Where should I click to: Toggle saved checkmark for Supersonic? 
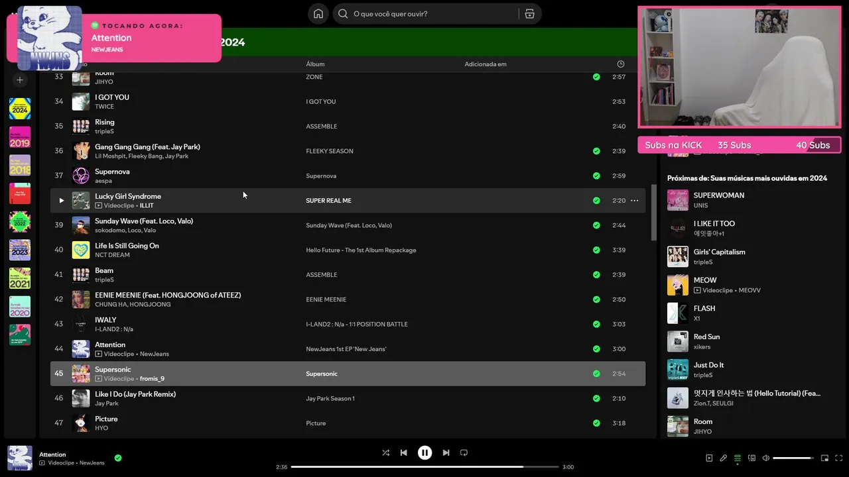coord(596,374)
